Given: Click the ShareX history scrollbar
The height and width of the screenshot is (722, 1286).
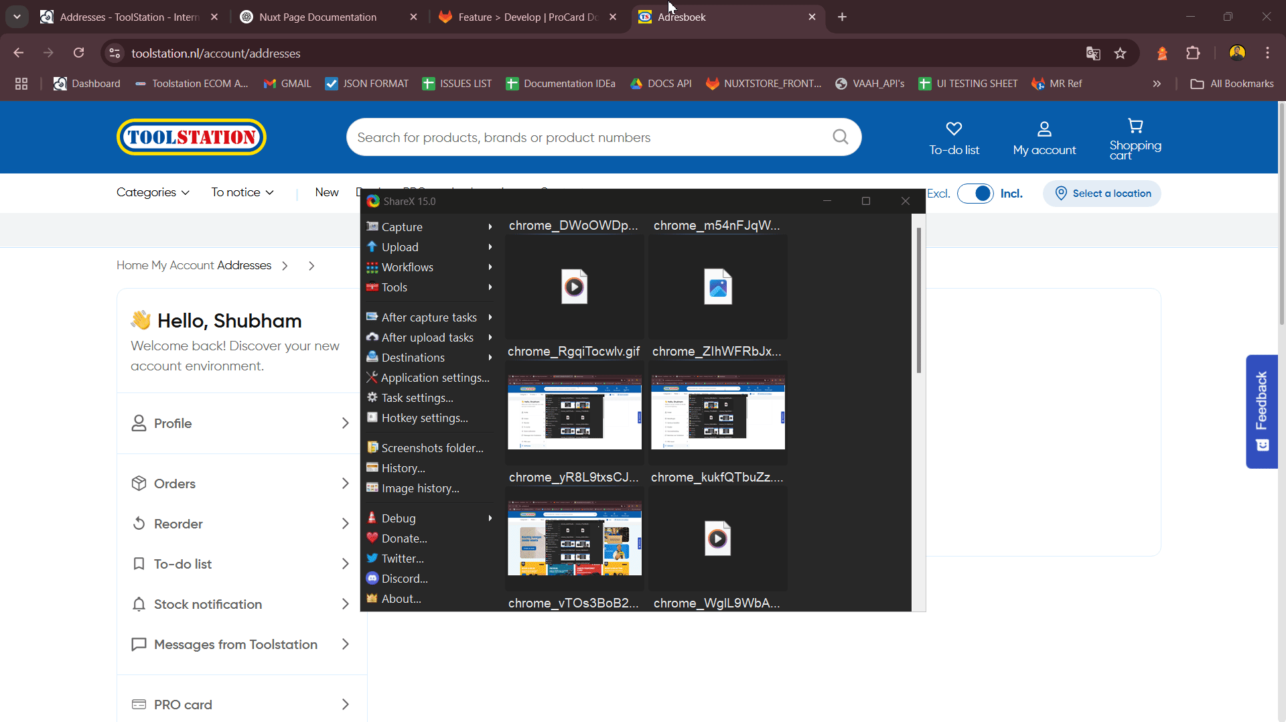Looking at the screenshot, I should tap(918, 301).
